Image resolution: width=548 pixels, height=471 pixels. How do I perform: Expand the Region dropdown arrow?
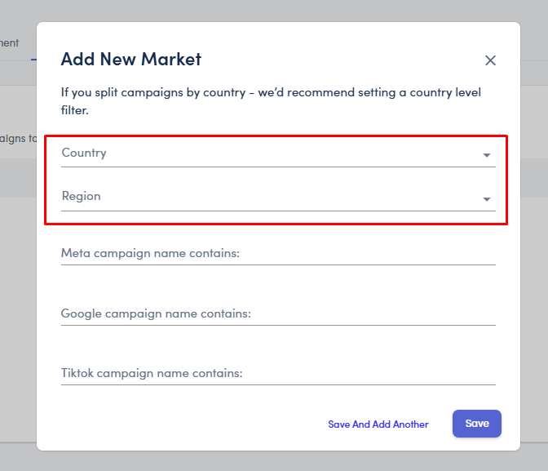click(x=487, y=199)
